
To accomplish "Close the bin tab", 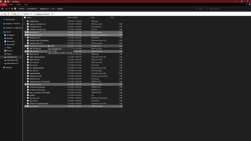I will (x=9, y=14).
